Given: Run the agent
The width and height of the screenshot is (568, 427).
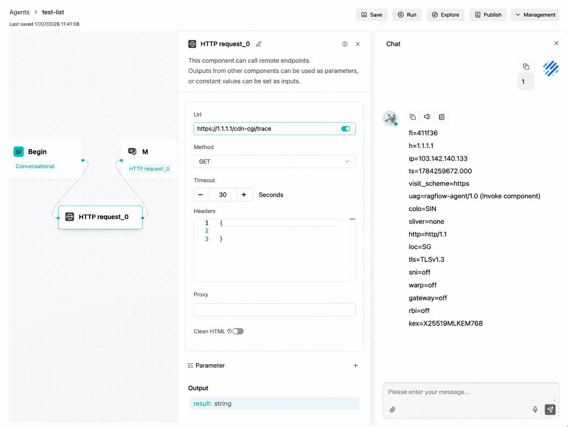Looking at the screenshot, I should click(x=407, y=15).
